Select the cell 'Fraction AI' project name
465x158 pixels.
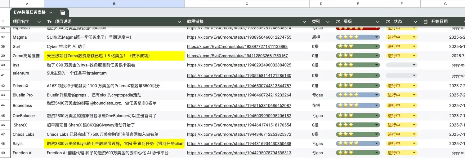[27, 153]
